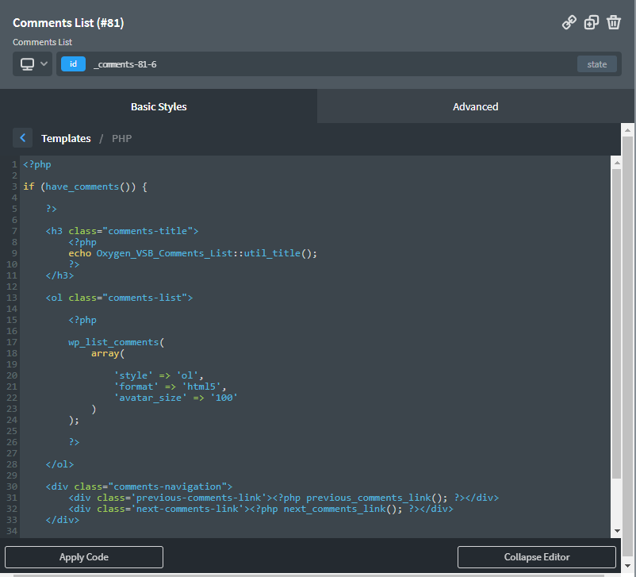Go back using the blue chevron arrow
The image size is (636, 577).
[23, 138]
